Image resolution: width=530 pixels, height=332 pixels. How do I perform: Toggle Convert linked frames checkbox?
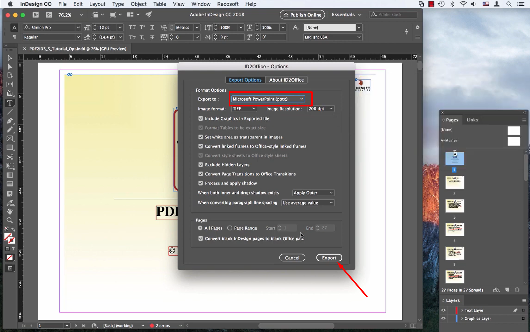click(201, 146)
